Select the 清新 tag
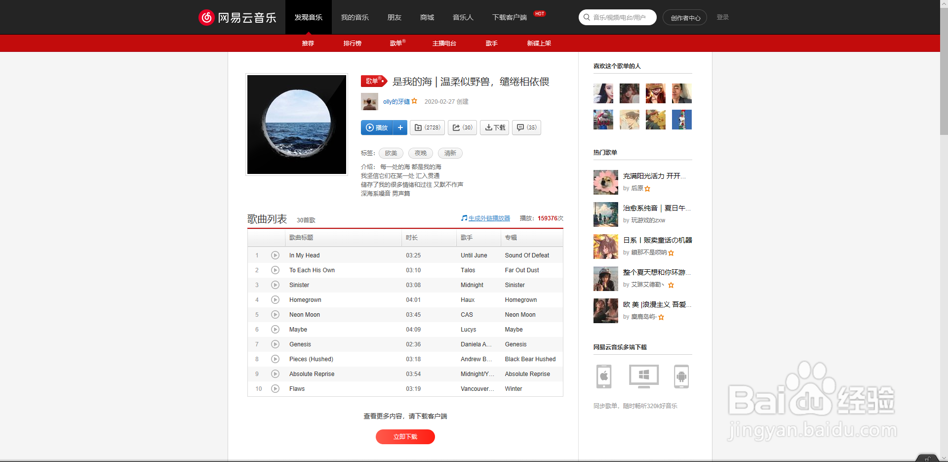Image resolution: width=948 pixels, height=462 pixels. [x=450, y=153]
